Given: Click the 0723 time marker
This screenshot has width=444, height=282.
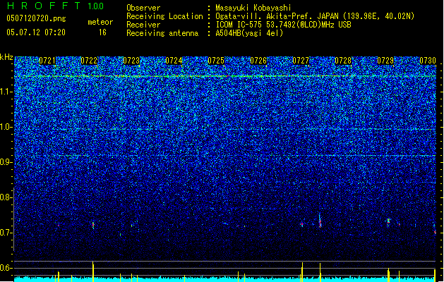Looking at the screenshot, I should pyautogui.click(x=131, y=61).
